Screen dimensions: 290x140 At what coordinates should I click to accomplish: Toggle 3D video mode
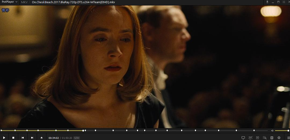click(x=258, y=138)
